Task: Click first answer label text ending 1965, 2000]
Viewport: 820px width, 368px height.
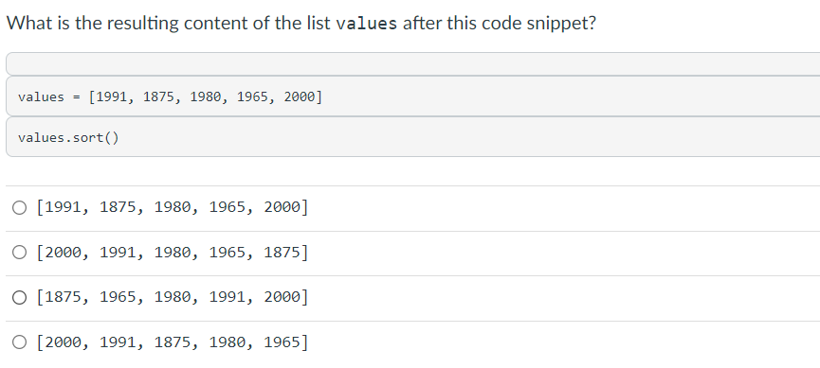Action: pyautogui.click(x=173, y=208)
